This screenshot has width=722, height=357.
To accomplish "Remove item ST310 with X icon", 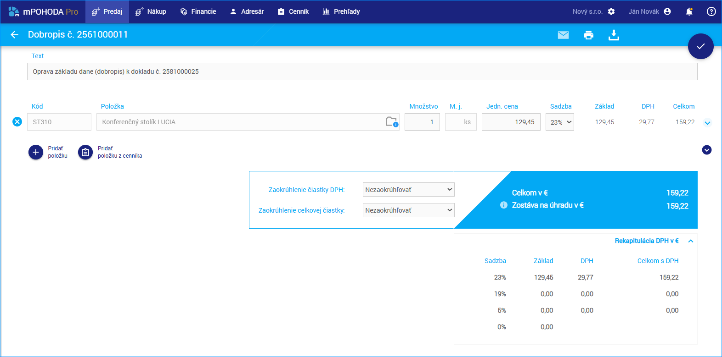I will (x=17, y=122).
